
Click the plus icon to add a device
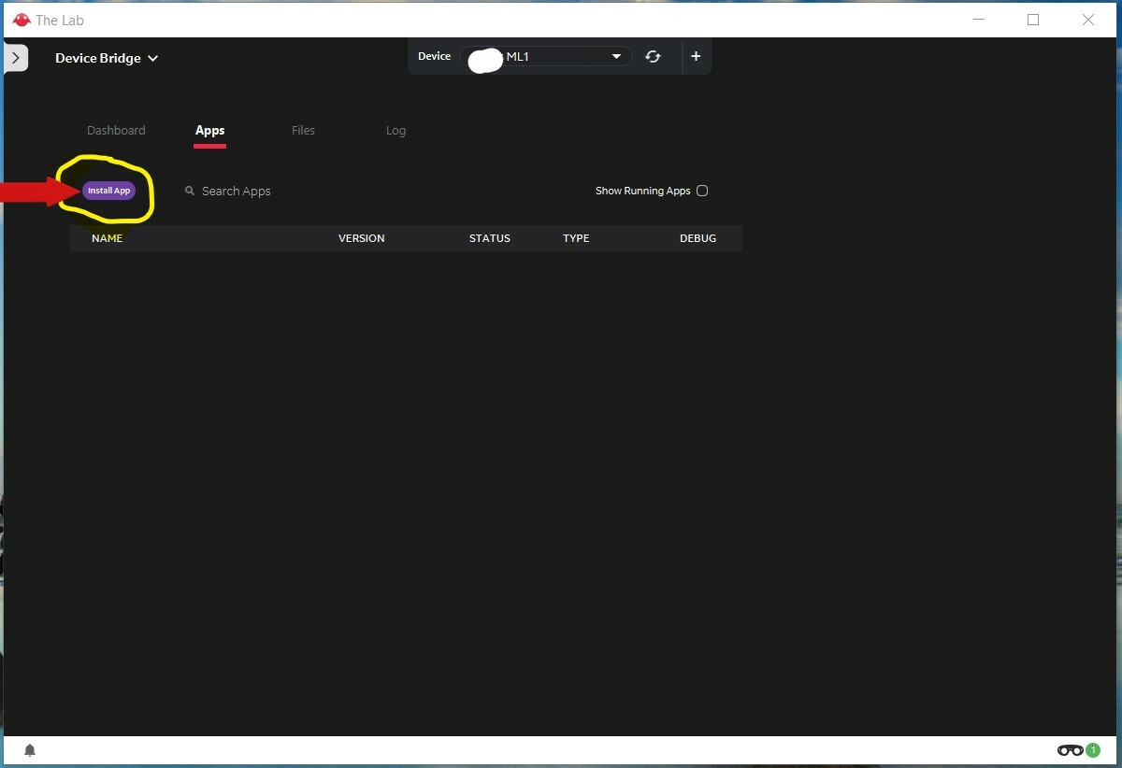point(696,57)
